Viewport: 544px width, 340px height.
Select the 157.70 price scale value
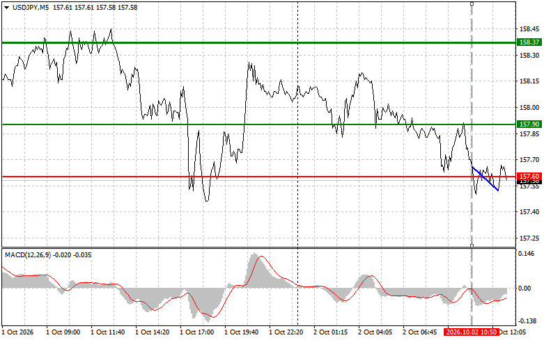529,160
